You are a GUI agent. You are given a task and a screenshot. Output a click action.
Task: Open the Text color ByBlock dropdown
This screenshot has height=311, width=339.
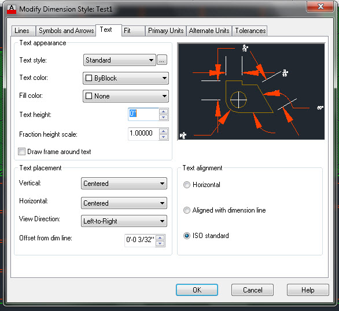pyautogui.click(x=126, y=78)
